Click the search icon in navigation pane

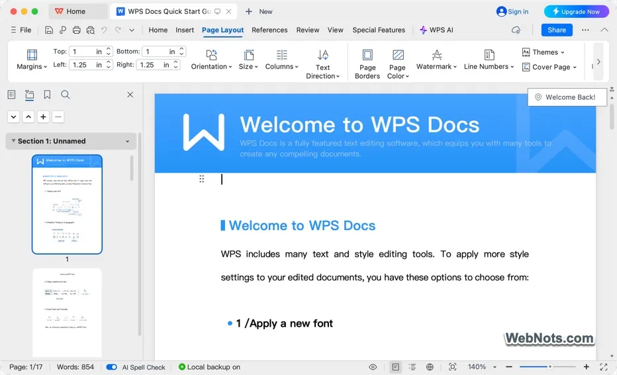tap(65, 95)
